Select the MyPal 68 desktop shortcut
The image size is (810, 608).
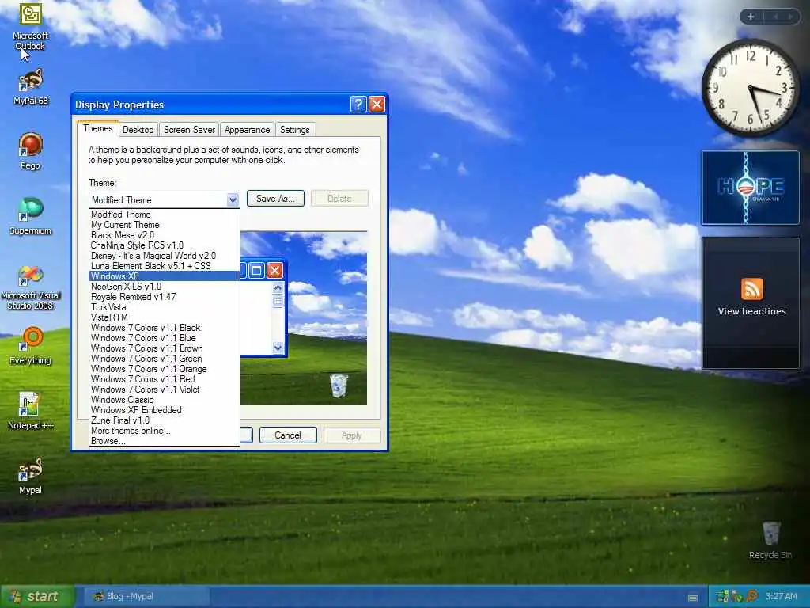[x=31, y=87]
